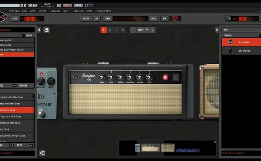Close the rig overview strip
Screen dimensions: 261x161
tap(215, 142)
